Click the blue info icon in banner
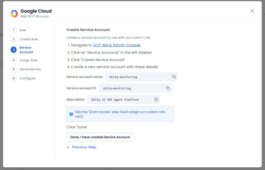The width and height of the screenshot is (265, 170). [71, 114]
